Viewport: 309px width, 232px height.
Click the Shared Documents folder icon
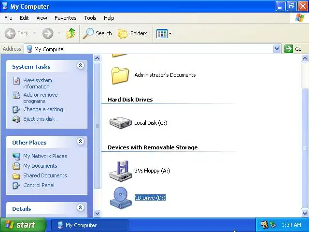[x=16, y=176]
